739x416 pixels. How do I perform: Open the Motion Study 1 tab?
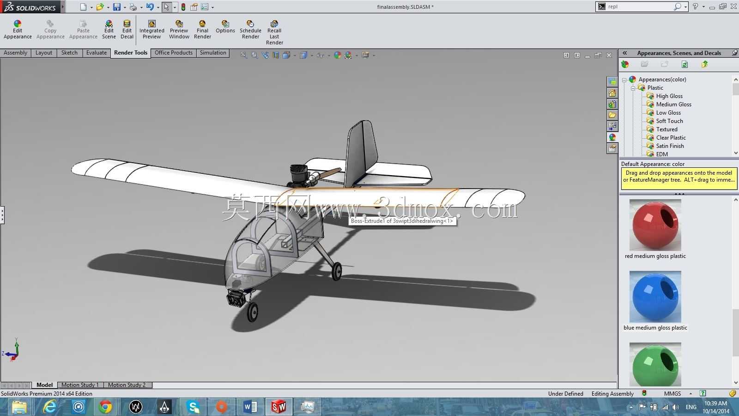click(80, 385)
